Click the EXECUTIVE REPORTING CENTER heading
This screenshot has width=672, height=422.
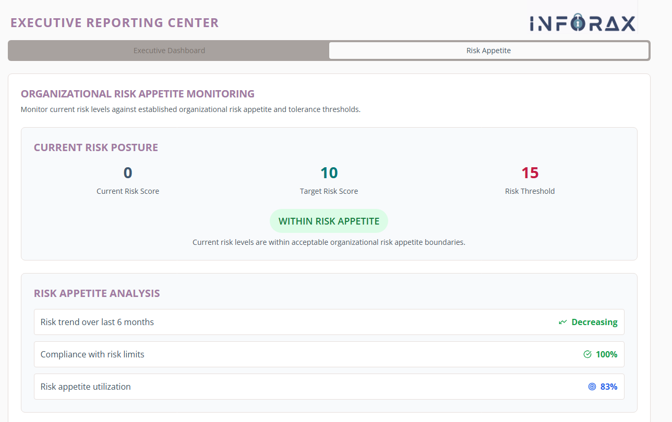click(x=114, y=22)
